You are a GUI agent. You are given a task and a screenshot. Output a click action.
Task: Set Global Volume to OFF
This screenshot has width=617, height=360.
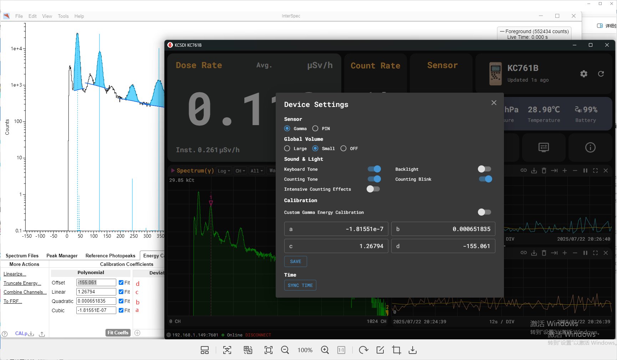pyautogui.click(x=343, y=148)
